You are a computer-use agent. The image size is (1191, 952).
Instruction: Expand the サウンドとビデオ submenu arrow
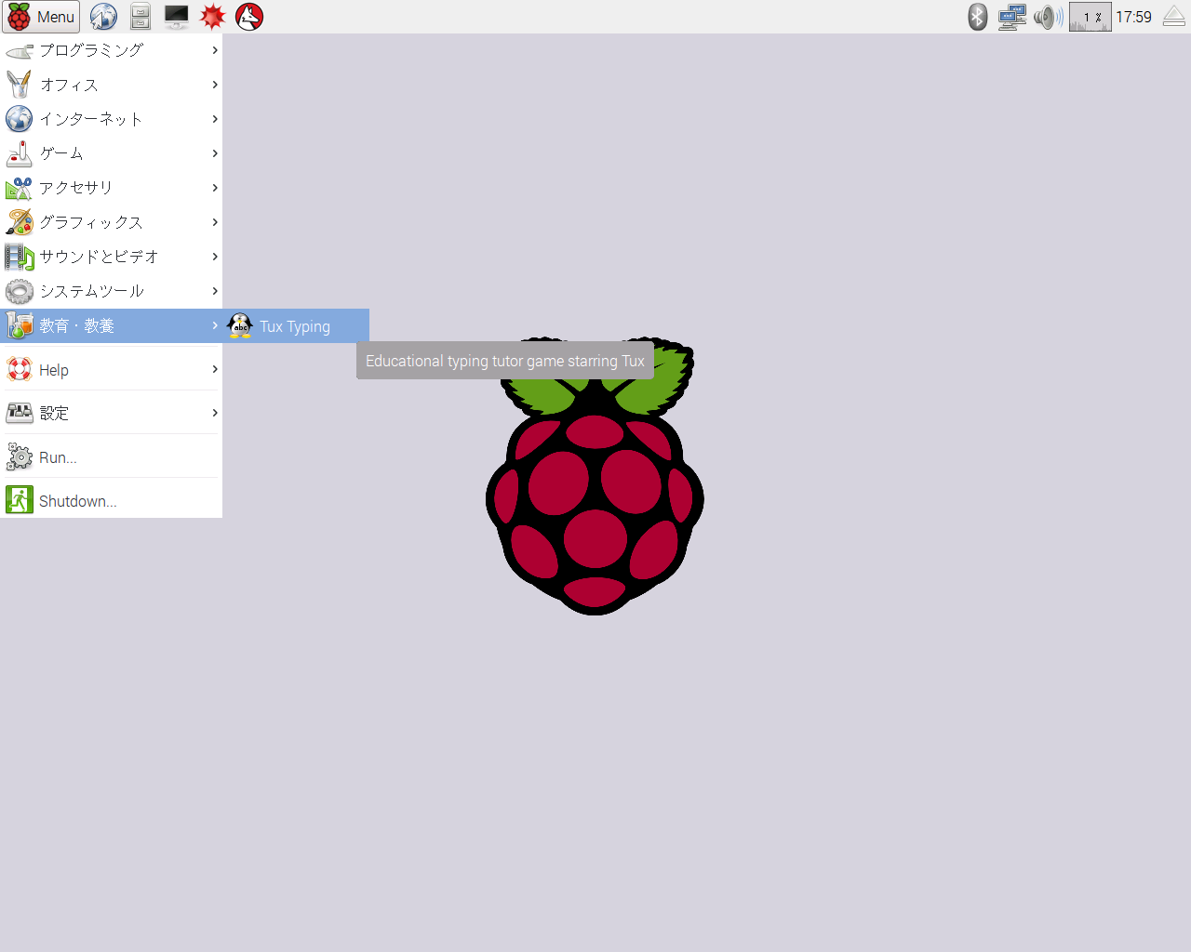[x=215, y=257]
